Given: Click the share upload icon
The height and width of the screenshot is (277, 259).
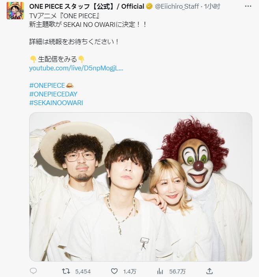Looking at the screenshot, I should click(209, 271).
